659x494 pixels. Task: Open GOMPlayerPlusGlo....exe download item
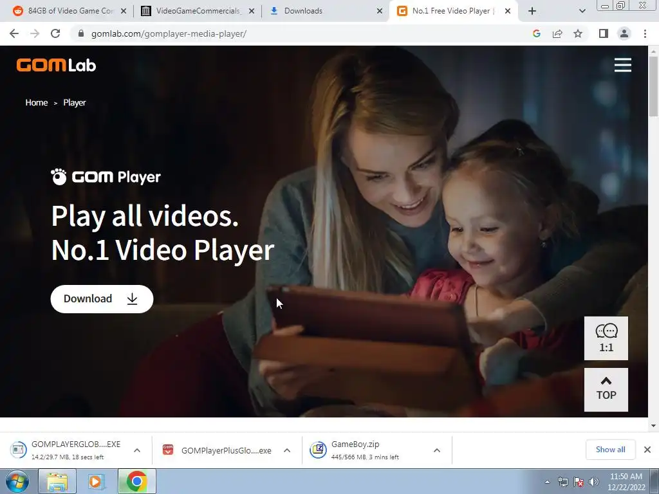click(218, 450)
